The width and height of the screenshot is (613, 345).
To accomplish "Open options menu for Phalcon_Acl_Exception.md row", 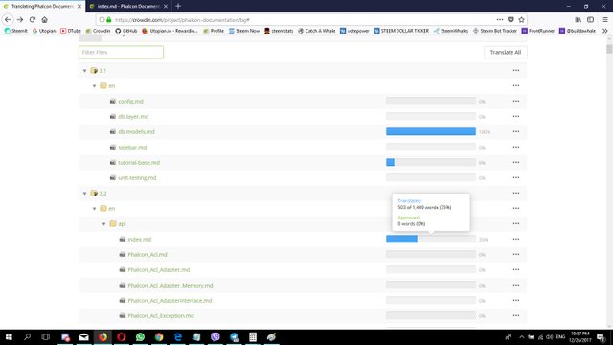I will tap(516, 315).
